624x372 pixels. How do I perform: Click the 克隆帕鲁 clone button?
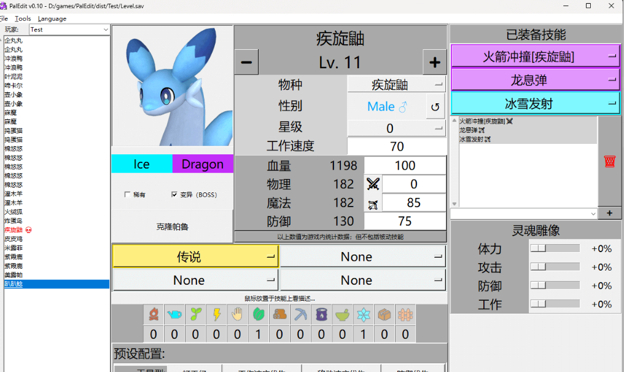(x=173, y=227)
